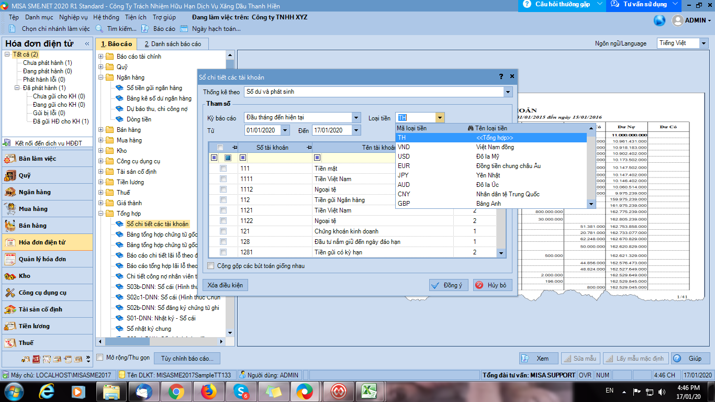Viewport: 715px width, 402px height.
Task: Open ADMIN user account menu
Action: [692, 20]
